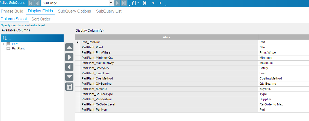Select the Part_PartNum row selector arrow
309x121 pixels.
pyautogui.click(x=78, y=42)
